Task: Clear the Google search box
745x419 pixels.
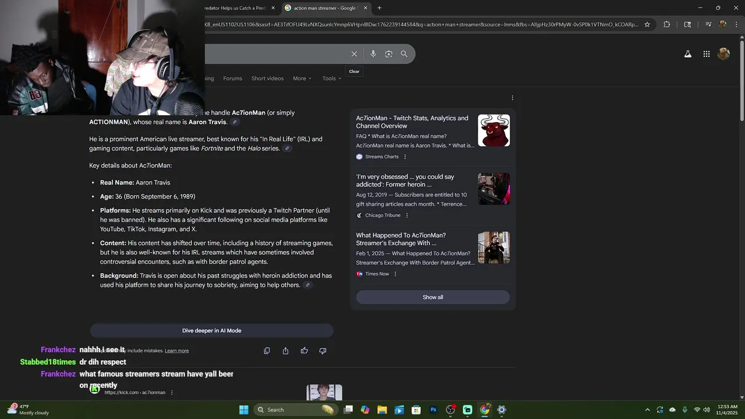Action: 354,54
